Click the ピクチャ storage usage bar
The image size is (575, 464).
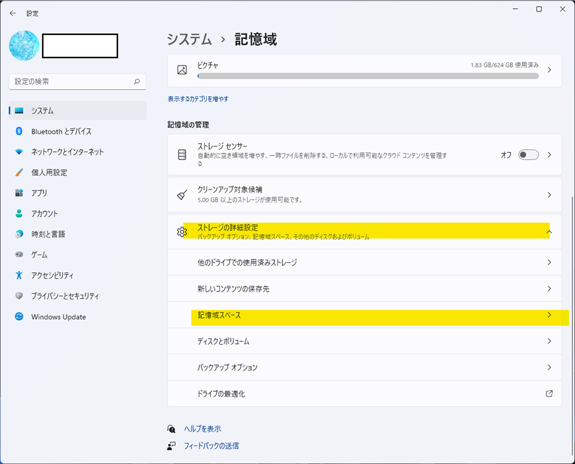point(368,76)
